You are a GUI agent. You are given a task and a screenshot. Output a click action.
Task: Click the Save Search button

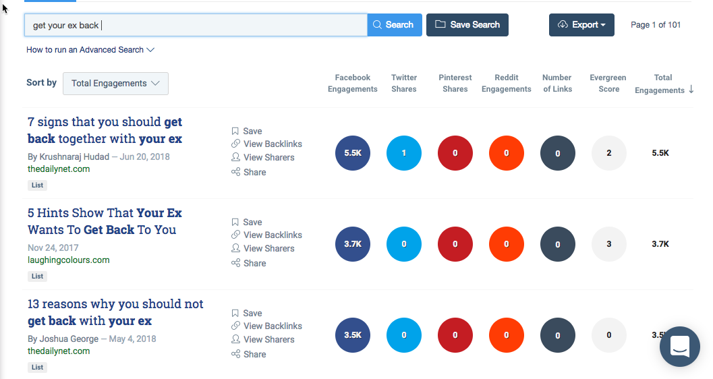coord(467,25)
